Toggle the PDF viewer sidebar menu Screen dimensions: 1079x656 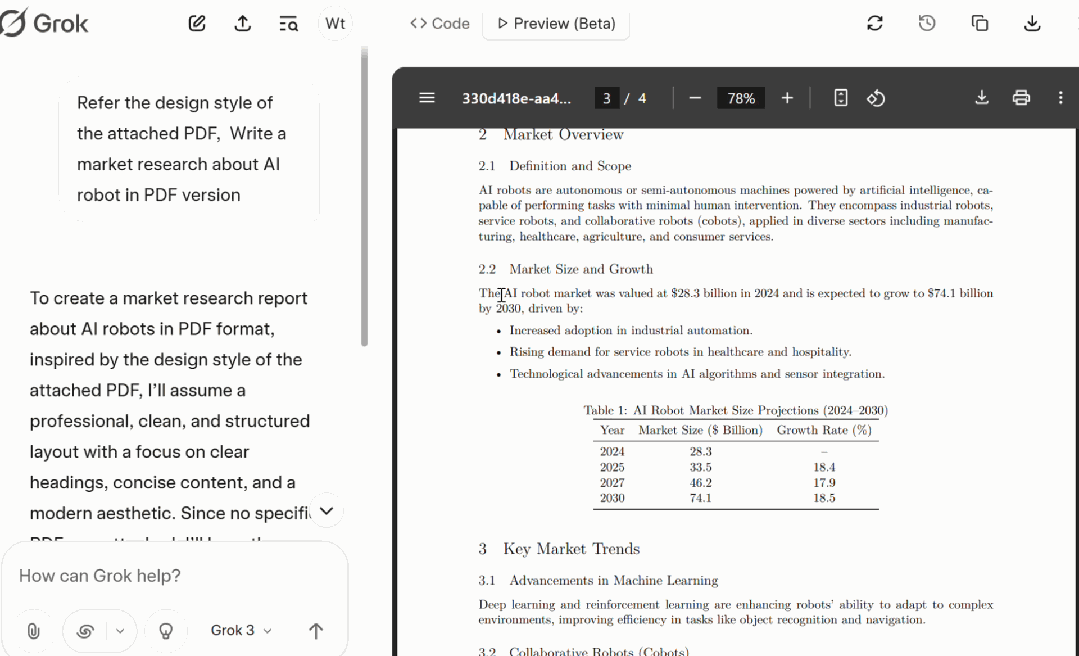pyautogui.click(x=427, y=98)
